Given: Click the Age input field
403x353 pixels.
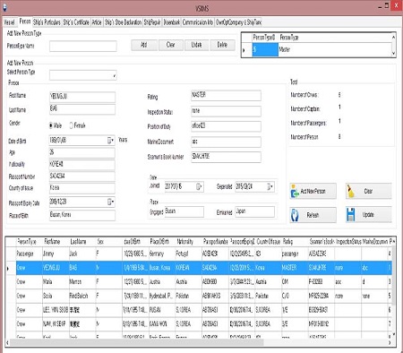Looking at the screenshot, I should click(x=82, y=152).
